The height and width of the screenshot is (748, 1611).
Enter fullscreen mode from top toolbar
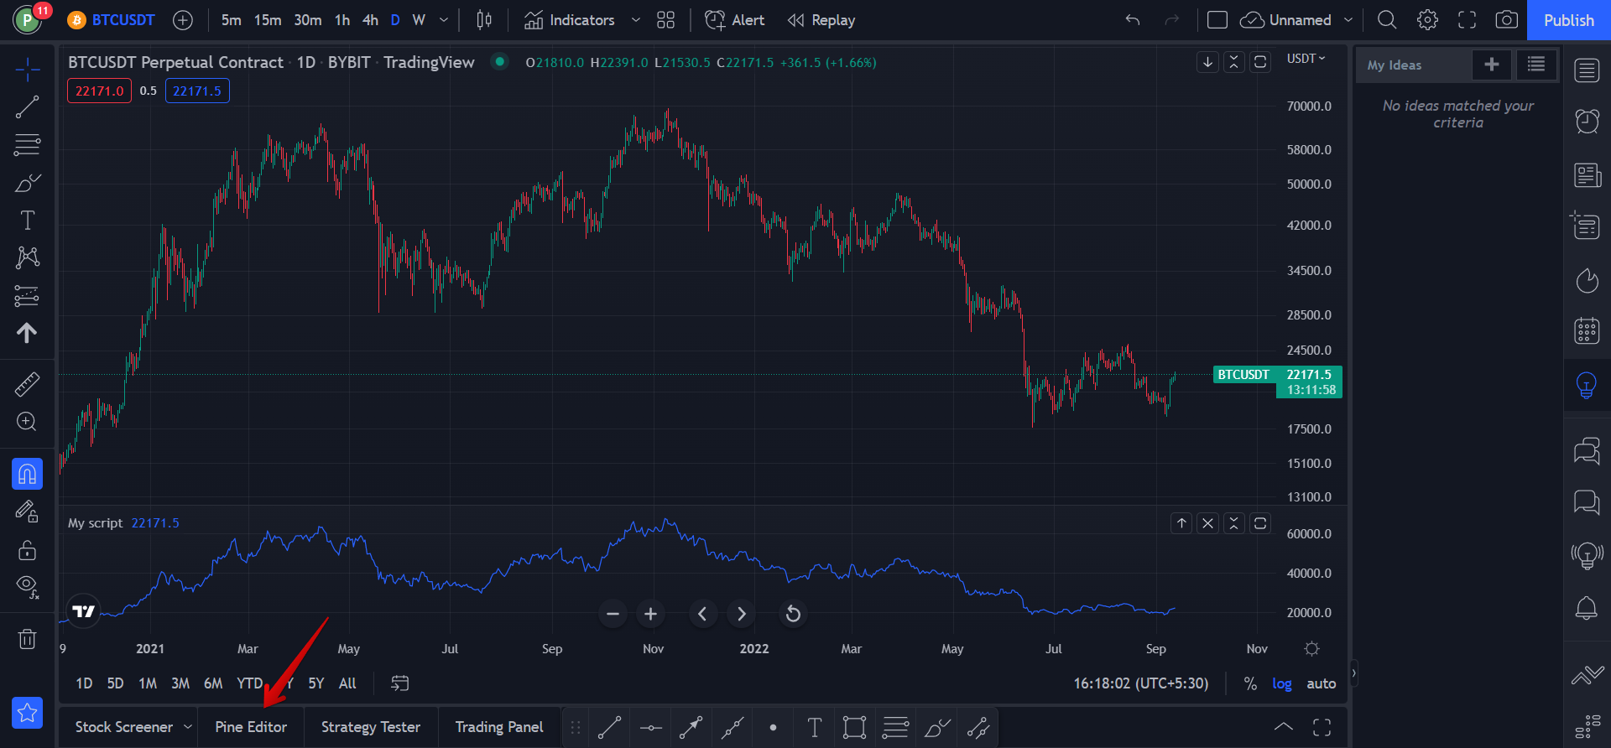click(1468, 20)
